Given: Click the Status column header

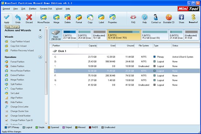Looking at the screenshot, I should [x=186, y=45].
